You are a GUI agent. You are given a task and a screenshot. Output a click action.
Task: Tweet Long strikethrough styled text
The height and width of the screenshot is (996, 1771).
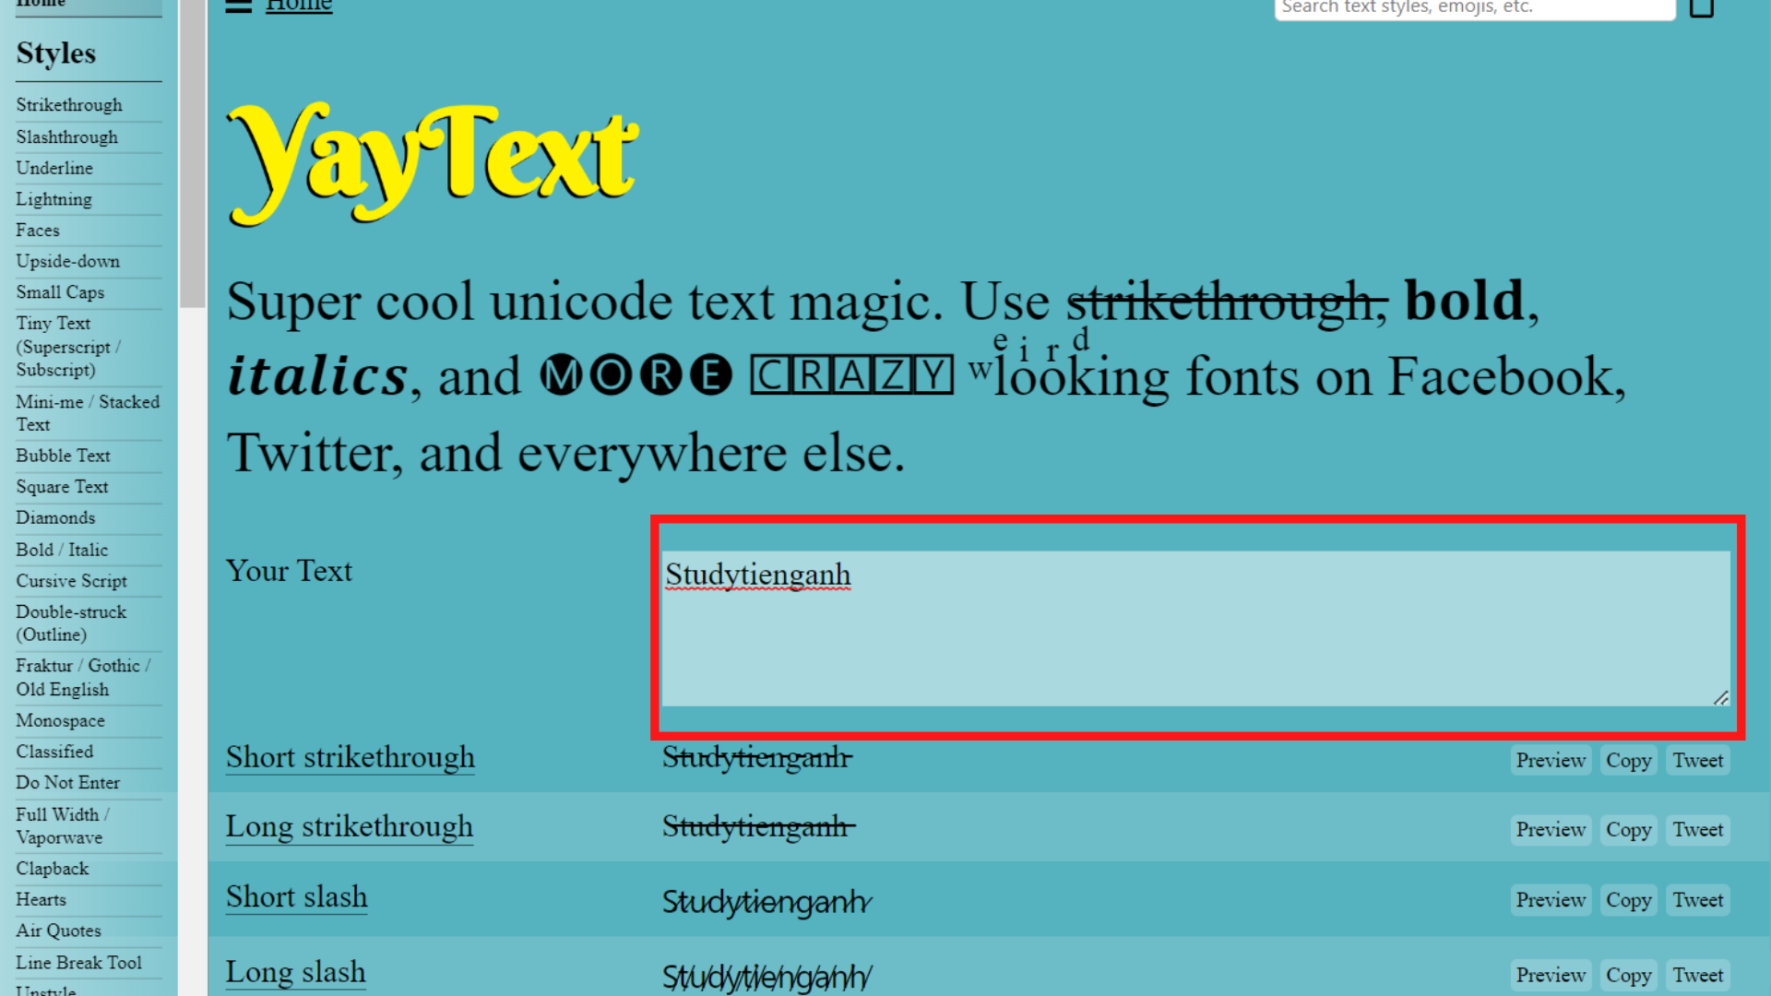click(x=1697, y=829)
